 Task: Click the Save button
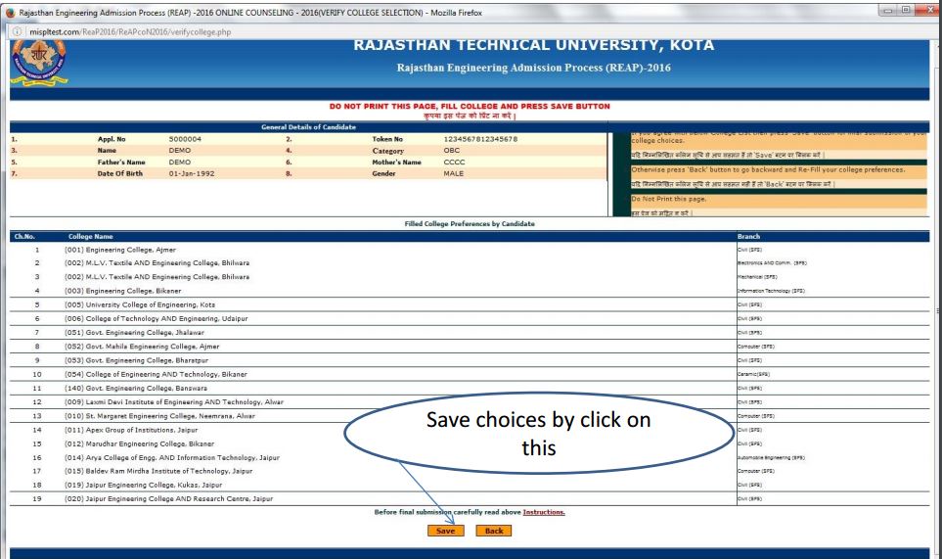444,531
